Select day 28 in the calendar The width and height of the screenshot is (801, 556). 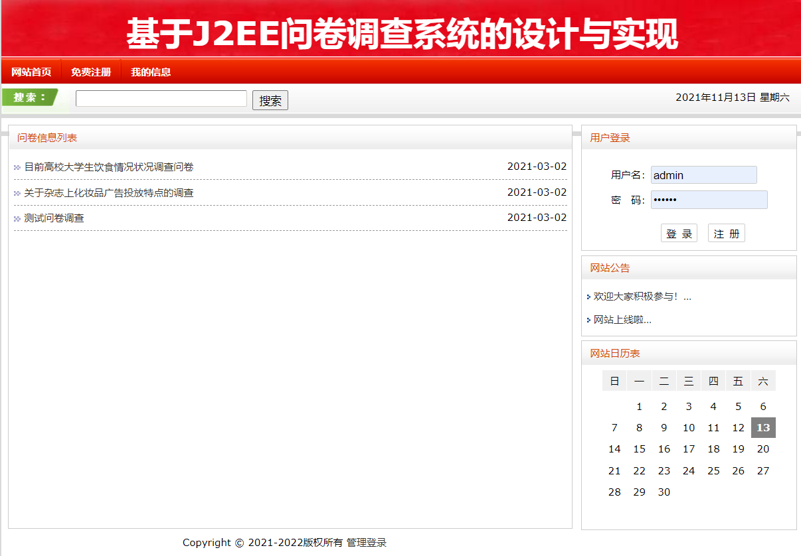tap(614, 492)
